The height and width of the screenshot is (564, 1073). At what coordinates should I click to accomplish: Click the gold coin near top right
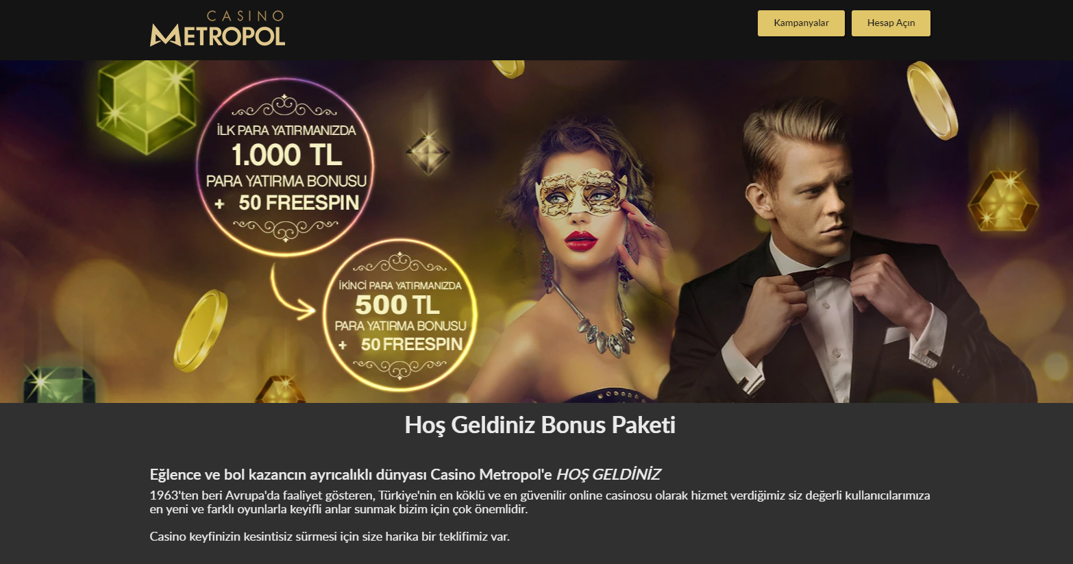pos(932,101)
